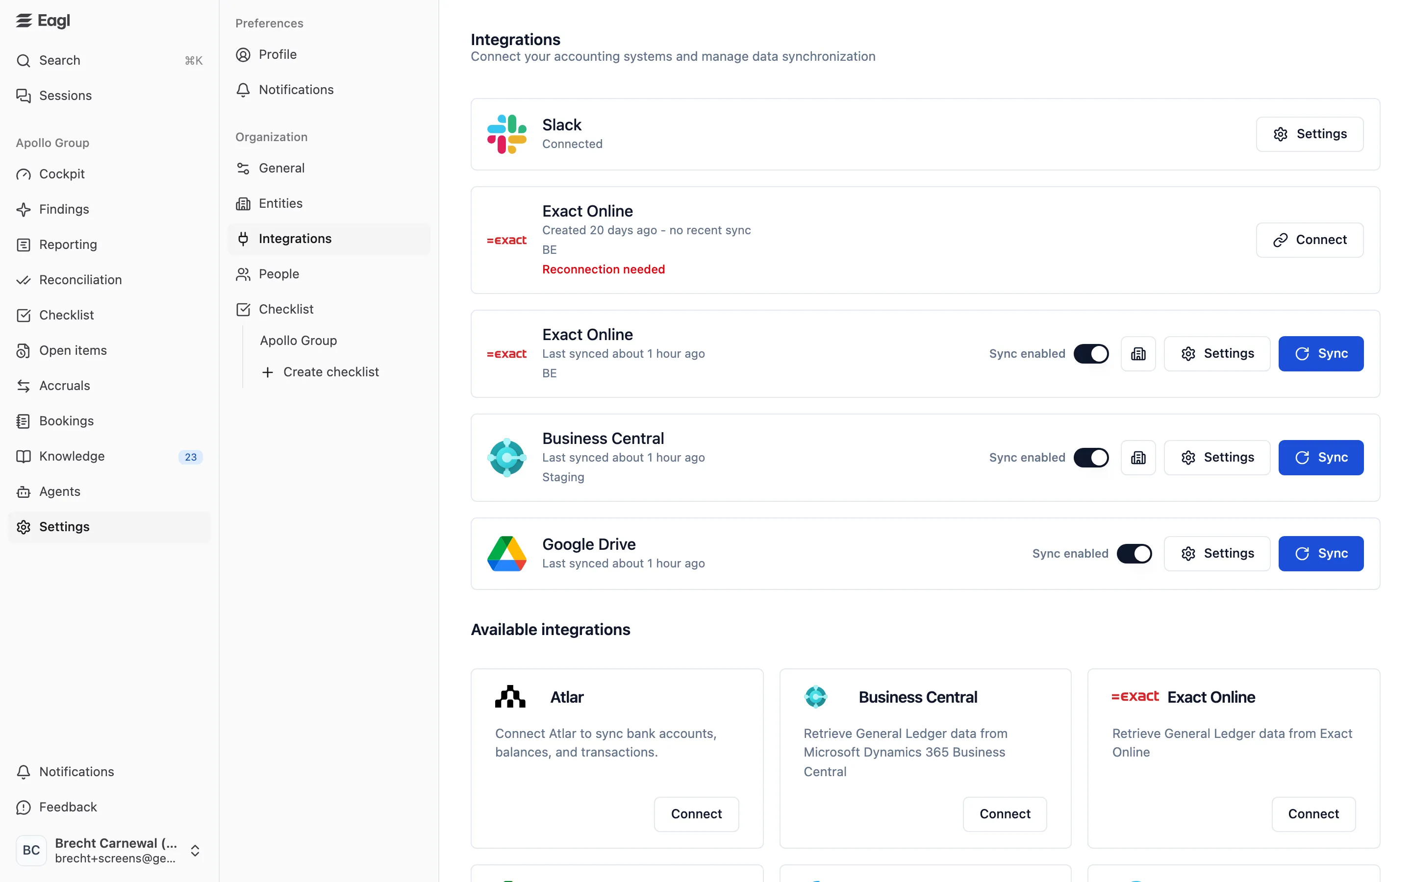
Task: Open the People settings page
Action: pyautogui.click(x=328, y=274)
